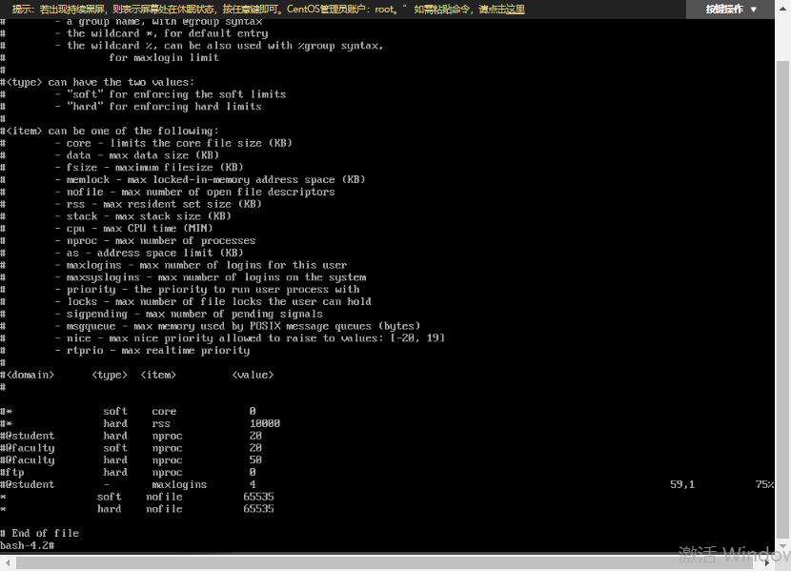Click the <value> column header text
The image size is (791, 571).
coord(253,375)
